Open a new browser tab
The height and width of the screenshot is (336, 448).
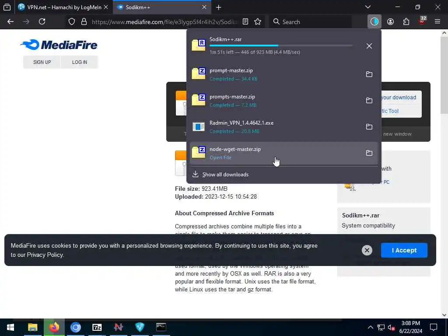point(219,7)
